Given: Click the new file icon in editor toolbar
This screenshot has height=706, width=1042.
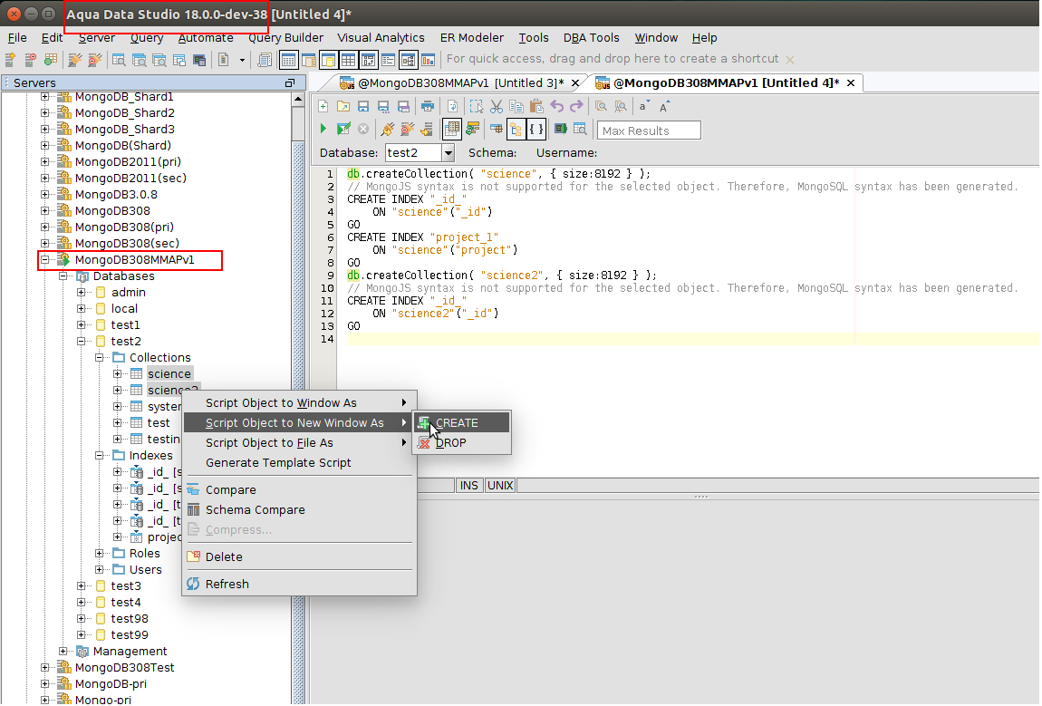Looking at the screenshot, I should [x=323, y=106].
